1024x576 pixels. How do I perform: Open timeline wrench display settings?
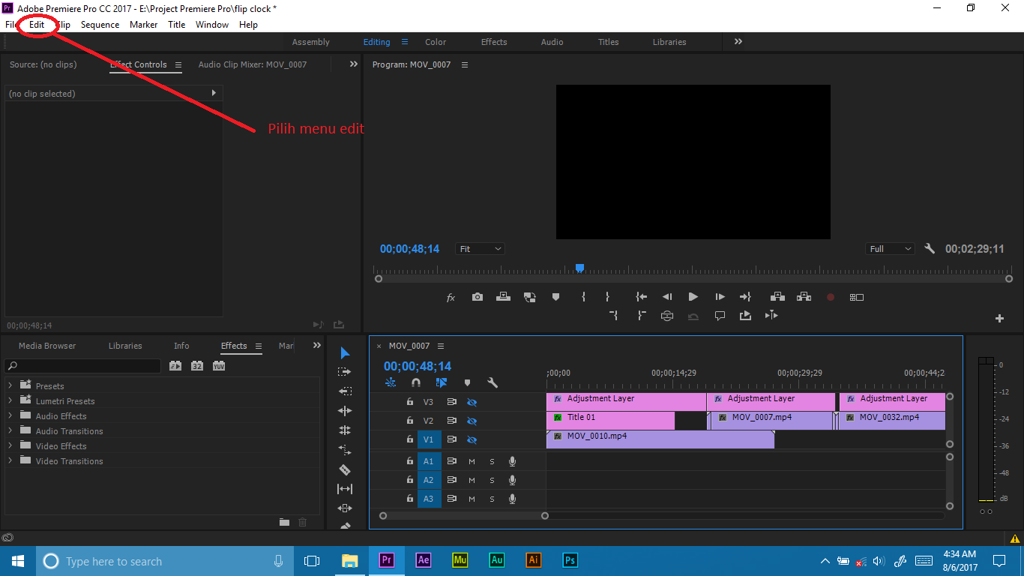click(493, 382)
